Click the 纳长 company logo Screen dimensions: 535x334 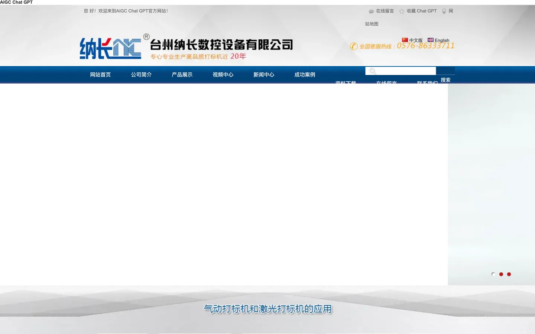pyautogui.click(x=110, y=49)
